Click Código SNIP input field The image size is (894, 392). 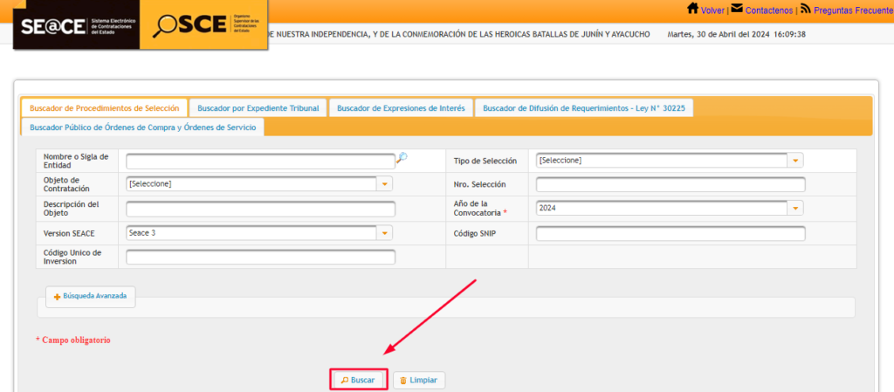click(x=670, y=234)
